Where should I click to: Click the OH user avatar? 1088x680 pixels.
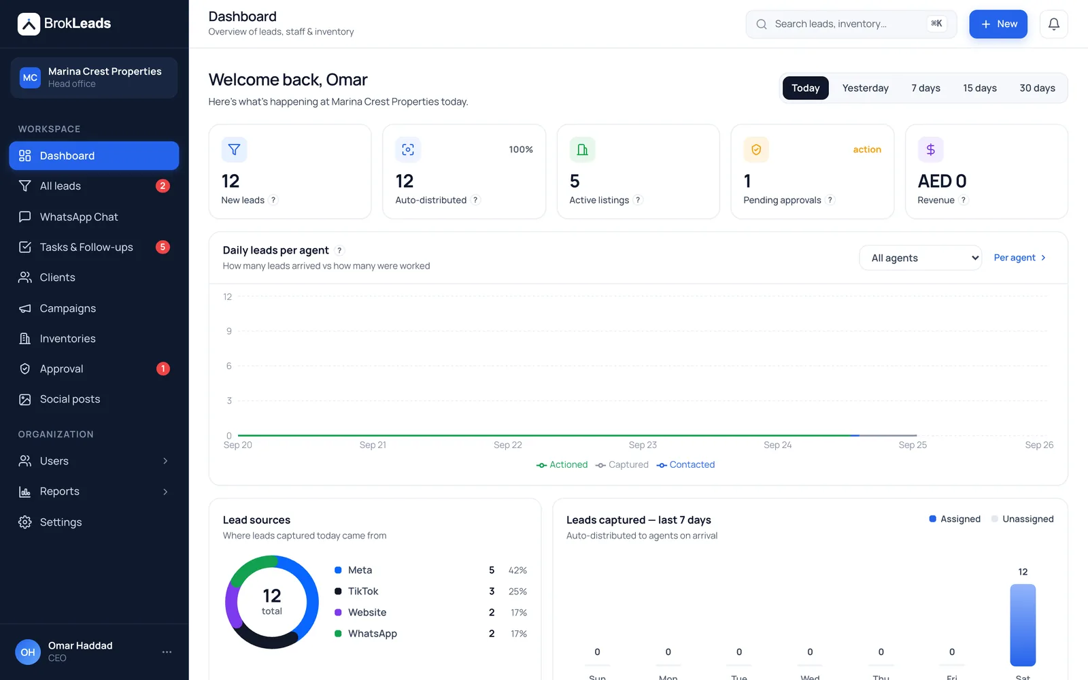coord(28,652)
